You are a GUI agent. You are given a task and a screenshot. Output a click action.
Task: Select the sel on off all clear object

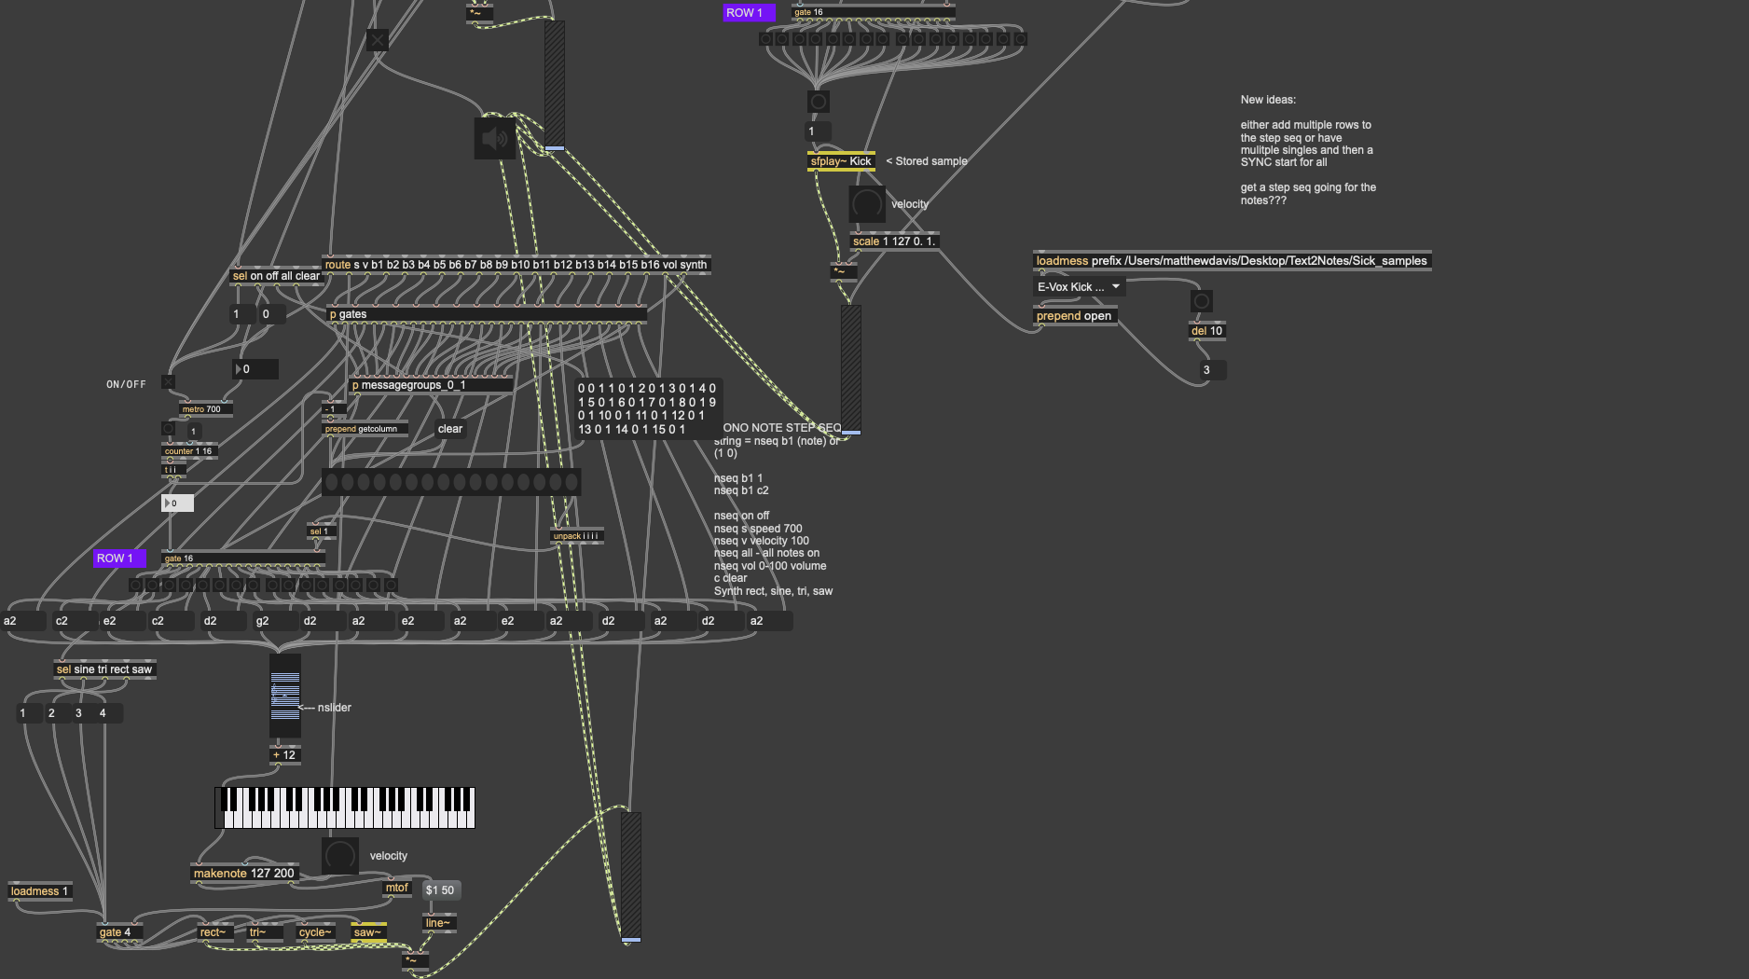tap(276, 276)
